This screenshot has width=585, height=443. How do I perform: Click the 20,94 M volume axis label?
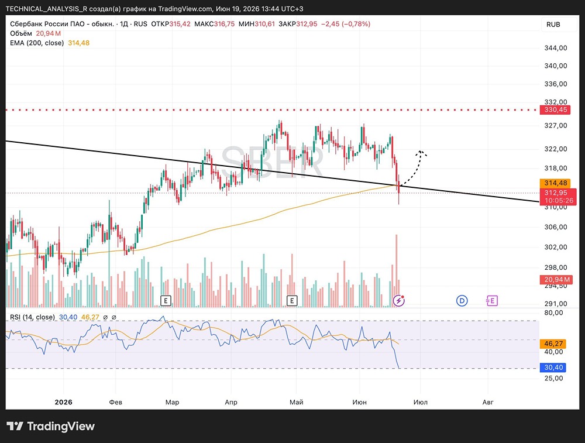(x=557, y=280)
